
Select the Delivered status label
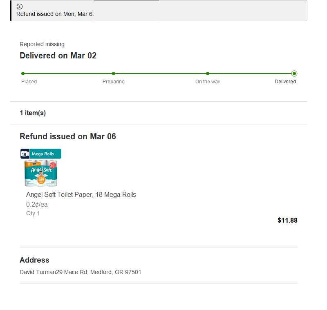point(285,82)
